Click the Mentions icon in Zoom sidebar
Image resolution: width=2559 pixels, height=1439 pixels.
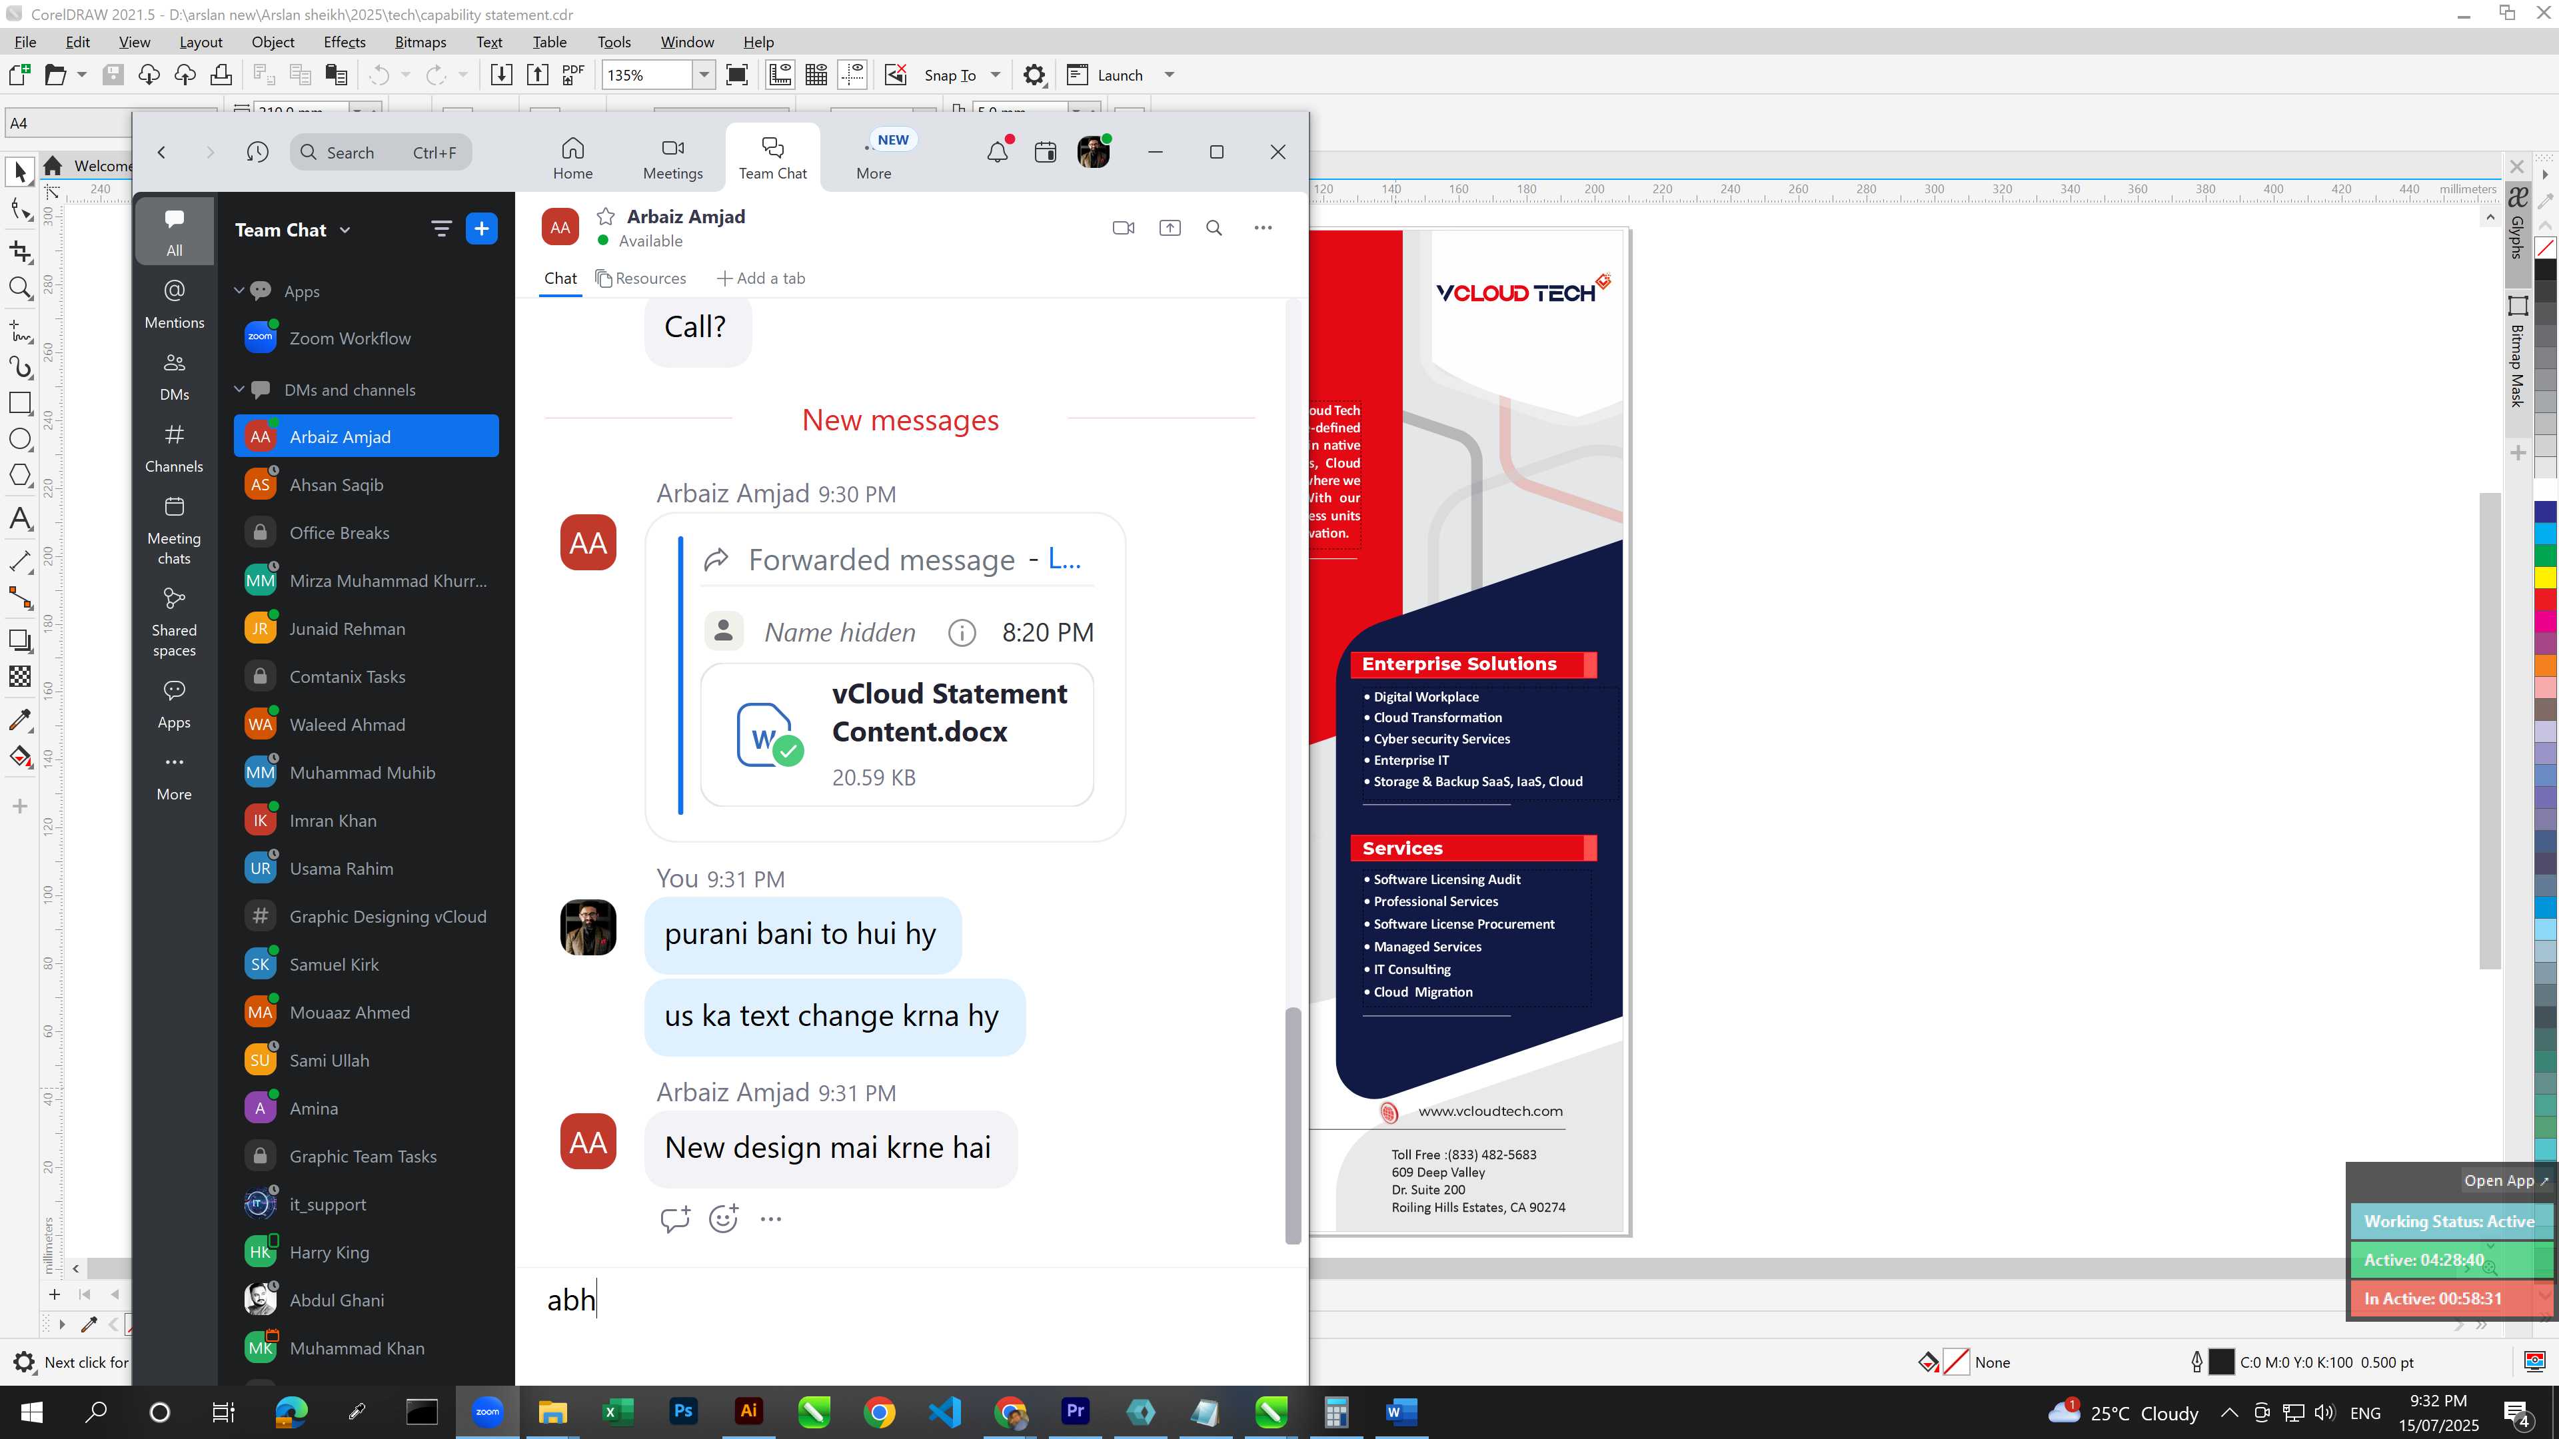click(174, 303)
